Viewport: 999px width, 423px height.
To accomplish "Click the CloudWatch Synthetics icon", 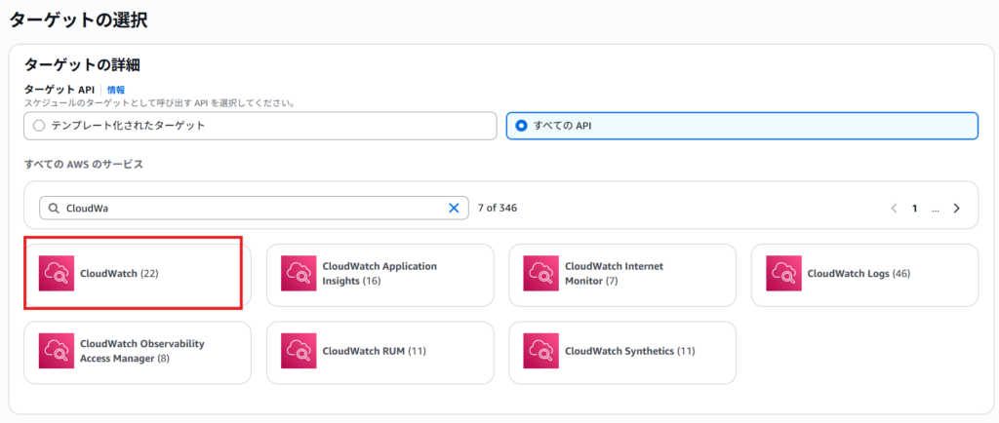I will point(540,351).
